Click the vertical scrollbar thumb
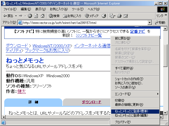Image resolution: width=169 pixels, height=126 pixels. 165,56
